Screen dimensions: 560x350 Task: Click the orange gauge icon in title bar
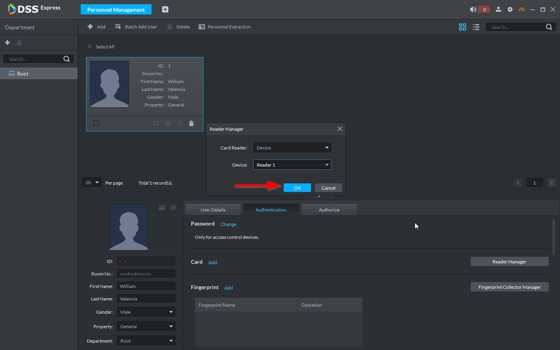pyautogui.click(x=522, y=9)
